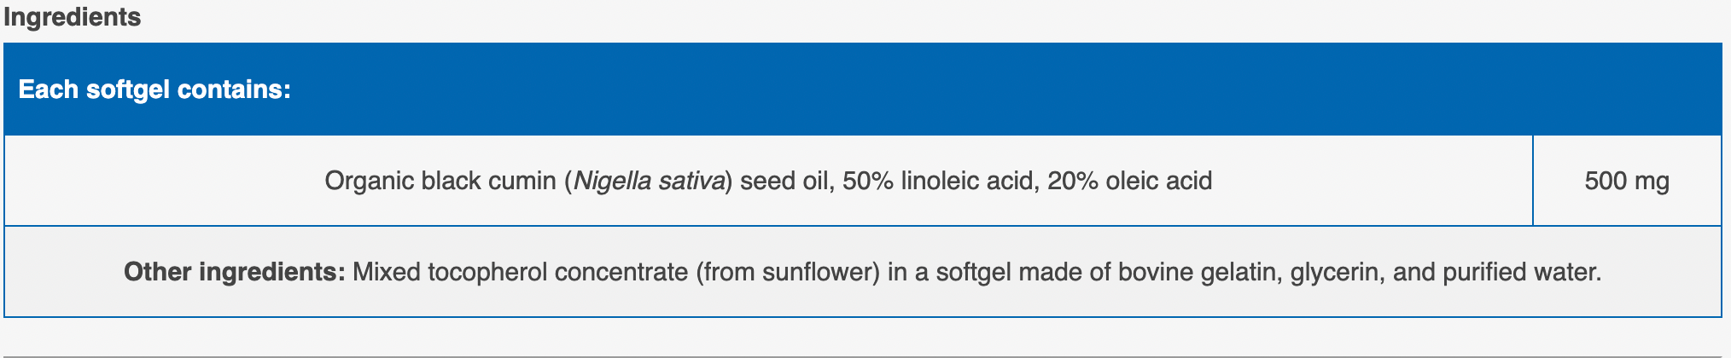Click the "500 mg" amount cell
This screenshot has width=1731, height=358.
click(1627, 181)
